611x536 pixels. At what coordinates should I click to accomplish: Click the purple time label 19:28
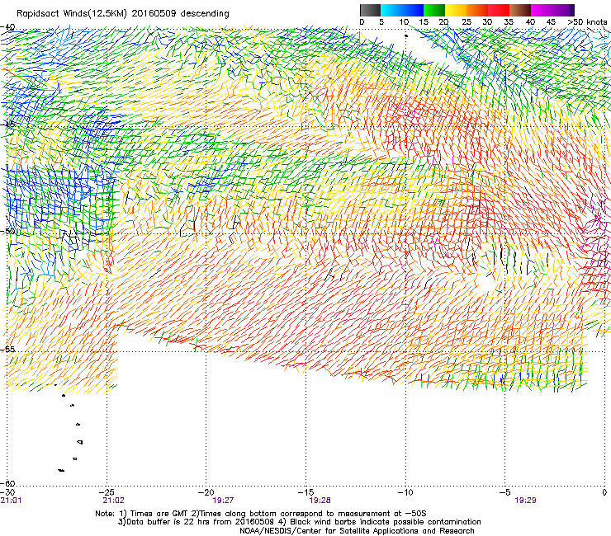coord(320,501)
